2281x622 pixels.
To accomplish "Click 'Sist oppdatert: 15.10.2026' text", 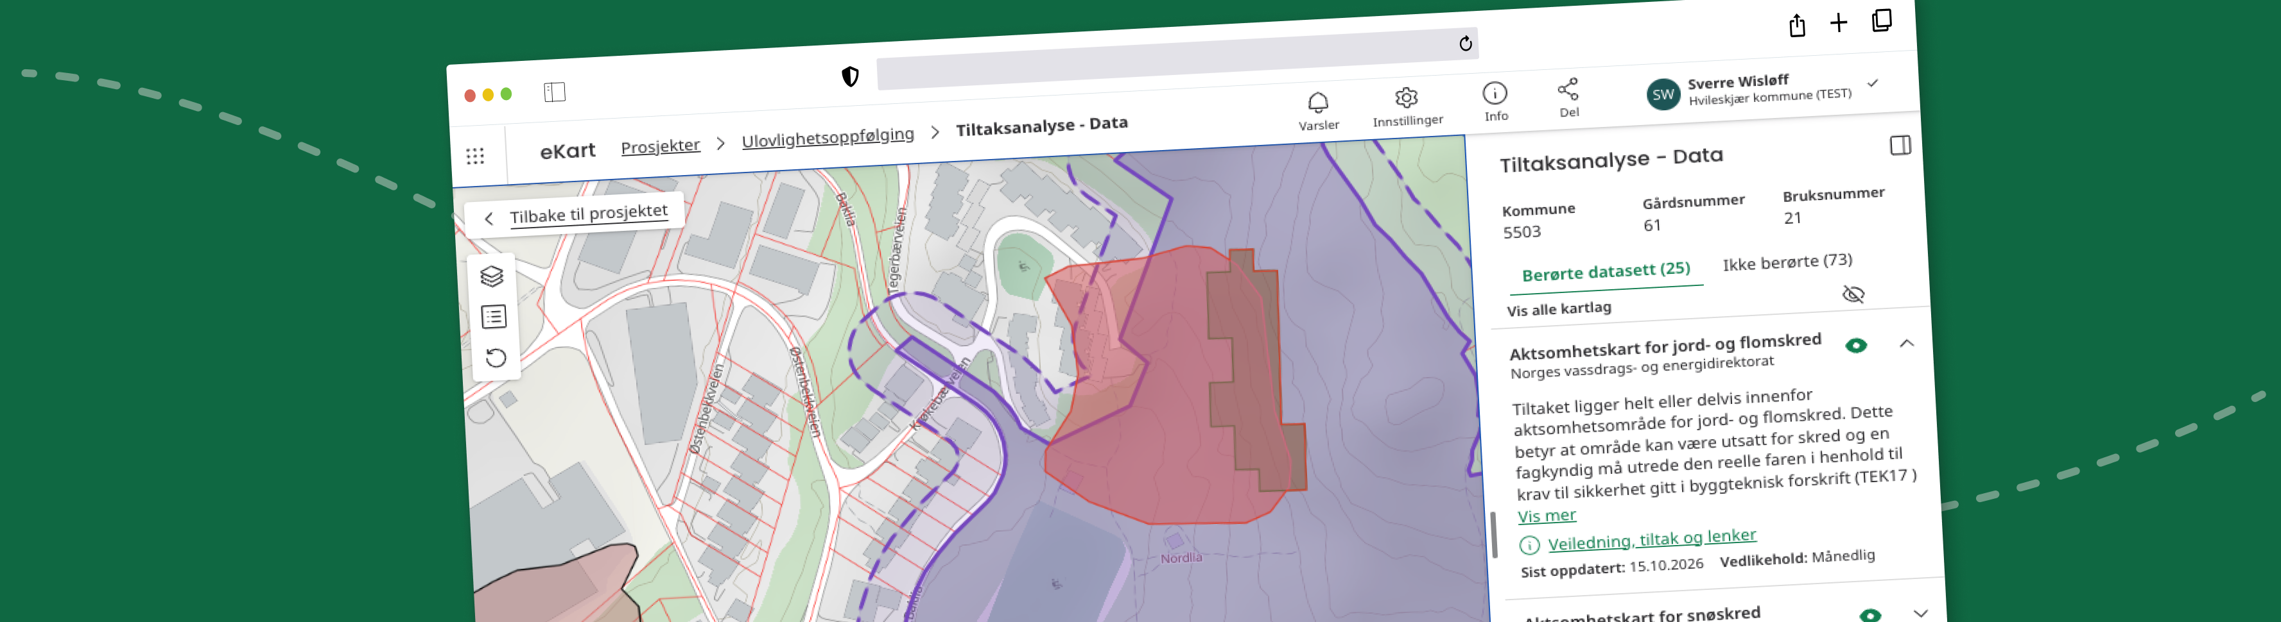I will 1611,567.
